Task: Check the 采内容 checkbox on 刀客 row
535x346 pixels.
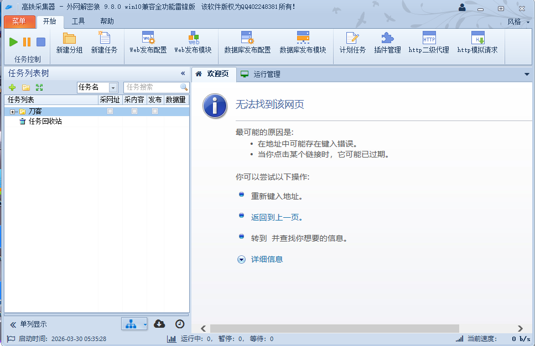Action: click(x=133, y=111)
